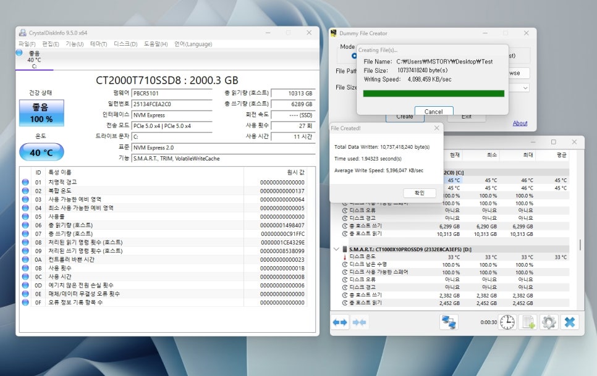Select the status orb for attribute 06
Image resolution: width=597 pixels, height=376 pixels.
point(25,225)
